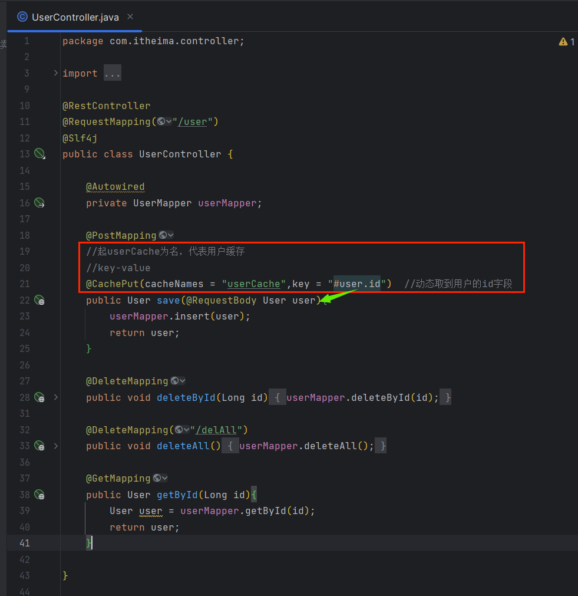The image size is (578, 596).
Task: Click the save method name
Action: 169,300
